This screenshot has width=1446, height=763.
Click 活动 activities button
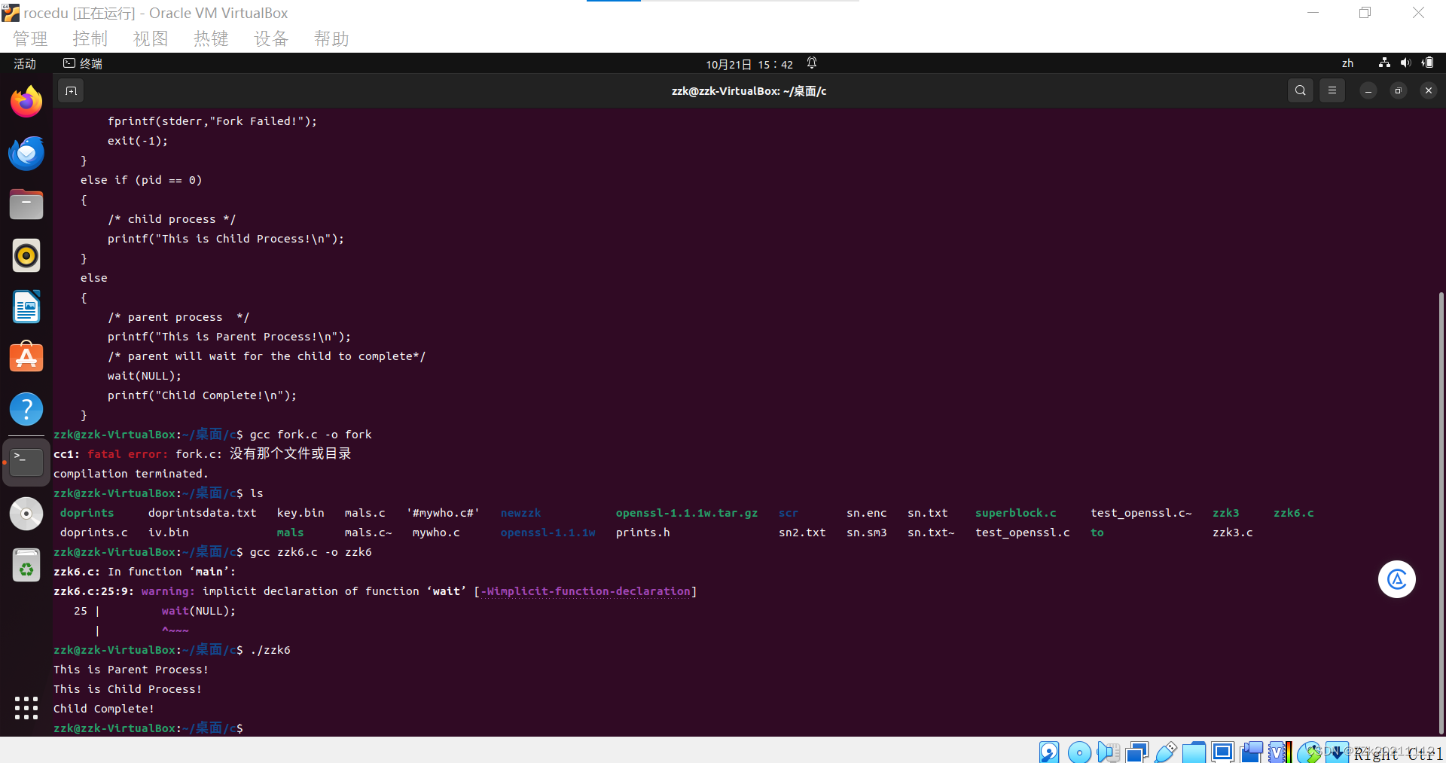click(x=25, y=63)
